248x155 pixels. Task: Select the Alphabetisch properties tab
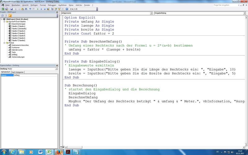click(6, 72)
